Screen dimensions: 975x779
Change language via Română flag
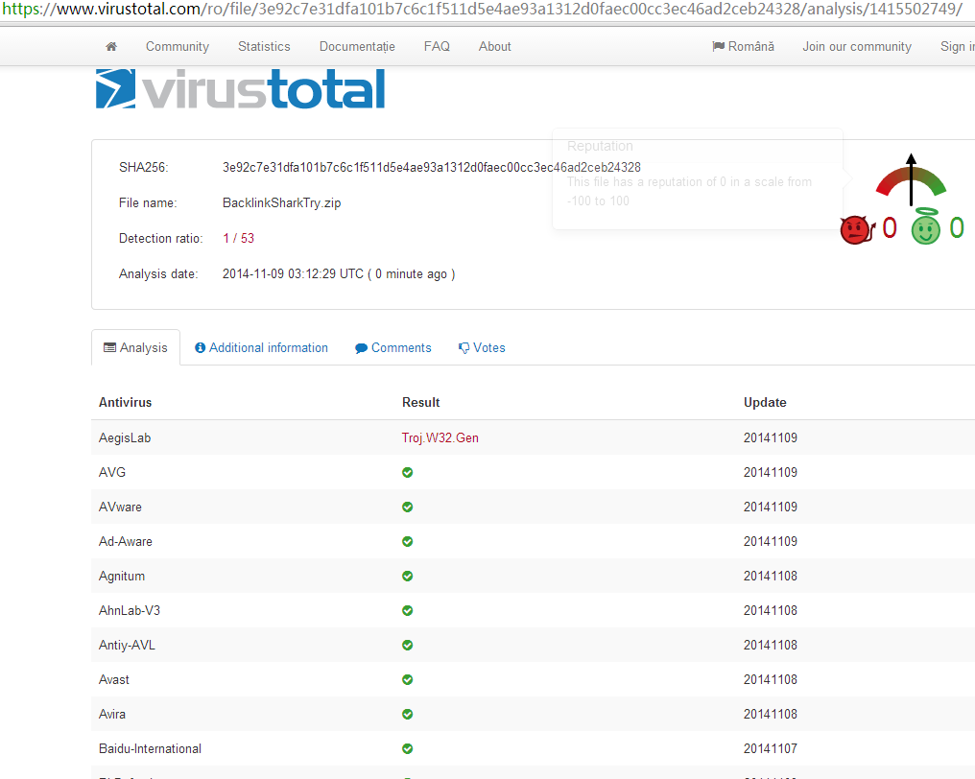pyautogui.click(x=743, y=47)
